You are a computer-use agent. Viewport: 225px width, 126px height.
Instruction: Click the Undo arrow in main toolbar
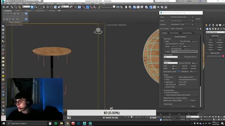4,7
